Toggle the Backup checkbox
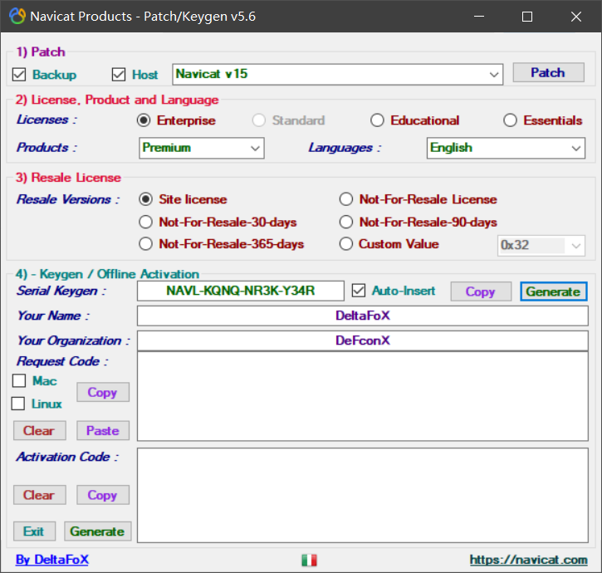 (20, 75)
